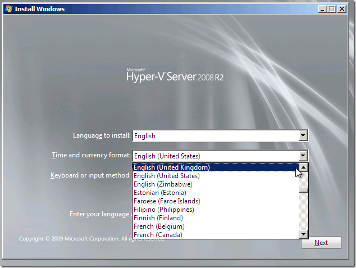Viewport: 356px width, 268px height.
Task: Minimize the Install Windows window
Action: click(322, 9)
